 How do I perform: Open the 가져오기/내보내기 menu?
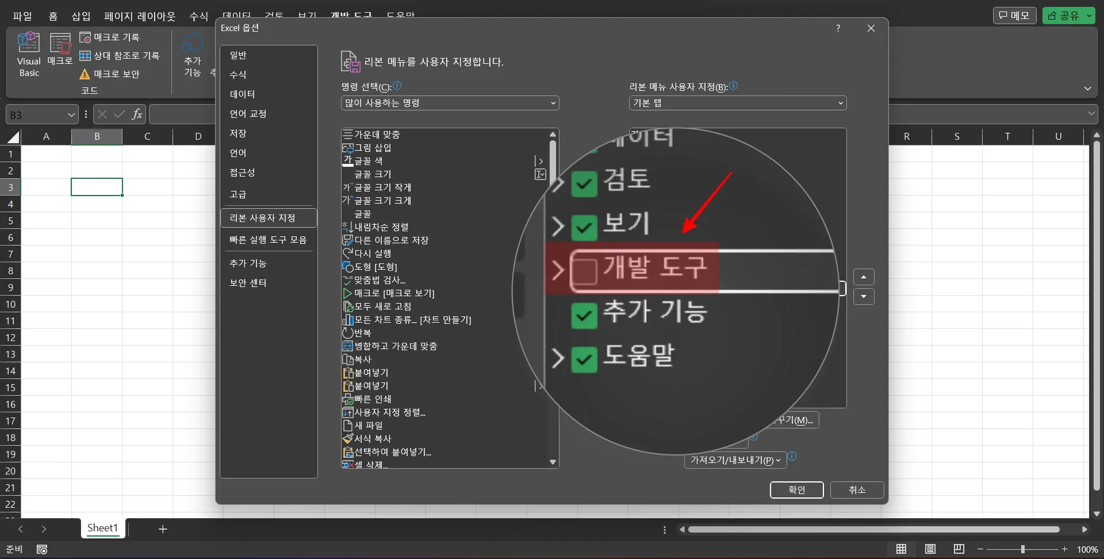(734, 460)
